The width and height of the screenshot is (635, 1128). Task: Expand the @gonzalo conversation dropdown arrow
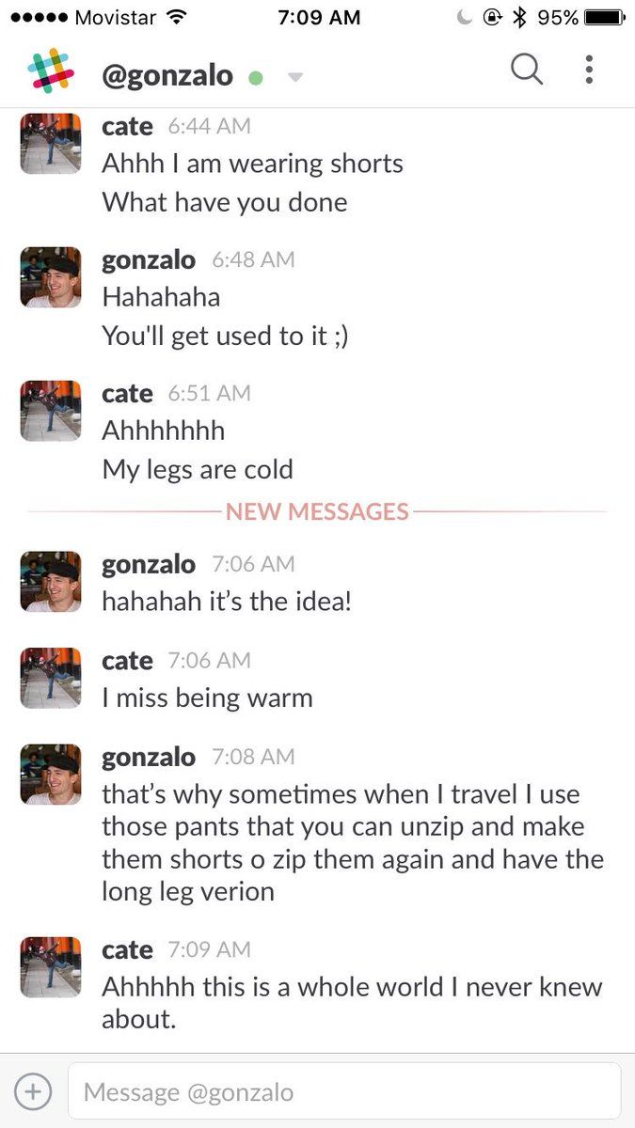click(295, 77)
